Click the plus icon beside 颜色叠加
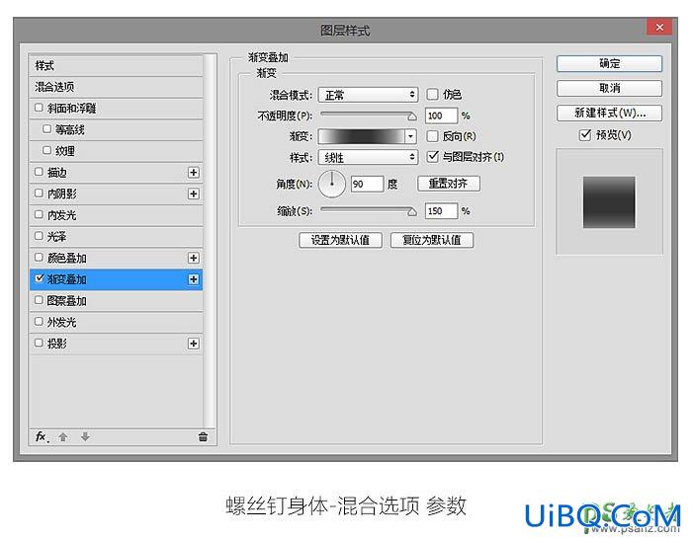Screen dimensions: 692x540 point(194,258)
